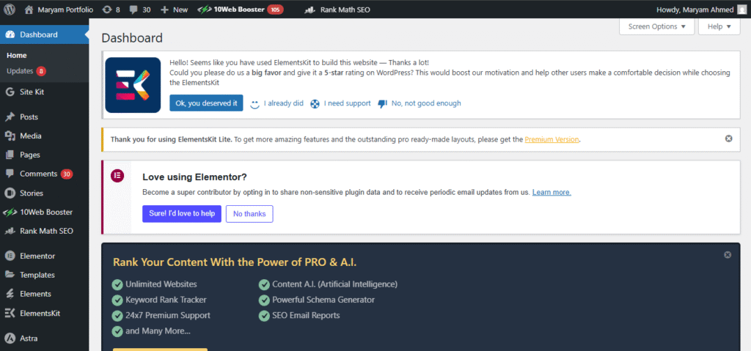Click the I need support link
The image size is (751, 351).
point(347,103)
